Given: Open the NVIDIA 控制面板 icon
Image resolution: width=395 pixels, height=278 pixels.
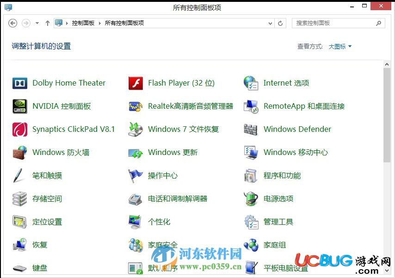Looking at the screenshot, I should [19, 106].
